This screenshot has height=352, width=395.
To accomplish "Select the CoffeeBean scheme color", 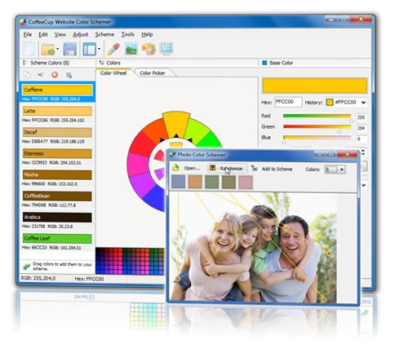I will click(x=57, y=199).
